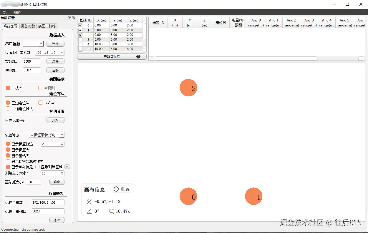Click the XY coordinate icon in 画布信息

pyautogui.click(x=89, y=202)
